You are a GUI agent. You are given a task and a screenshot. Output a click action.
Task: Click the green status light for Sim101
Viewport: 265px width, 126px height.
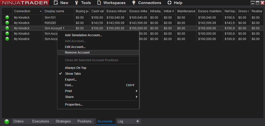[7, 17]
